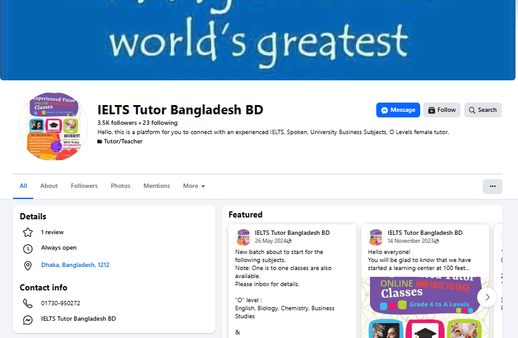
Task: Click the location pin icon
Action: [x=28, y=266]
